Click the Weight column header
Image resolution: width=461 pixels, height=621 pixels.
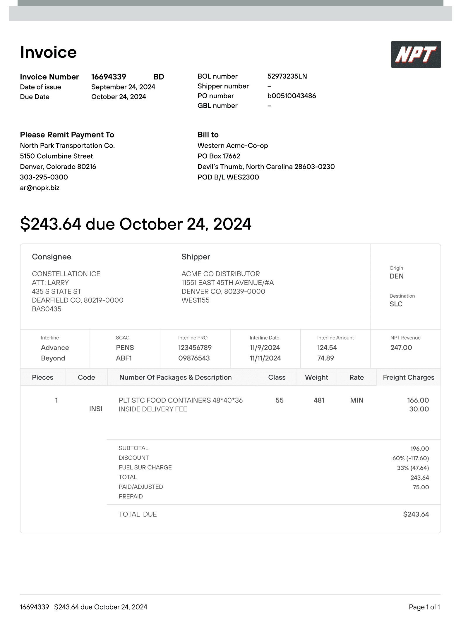click(x=316, y=377)
